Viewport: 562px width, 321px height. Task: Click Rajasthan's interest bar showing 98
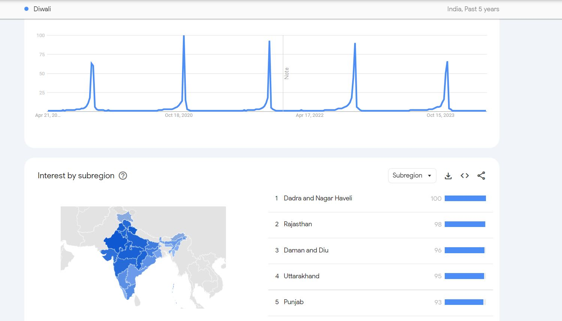(465, 224)
